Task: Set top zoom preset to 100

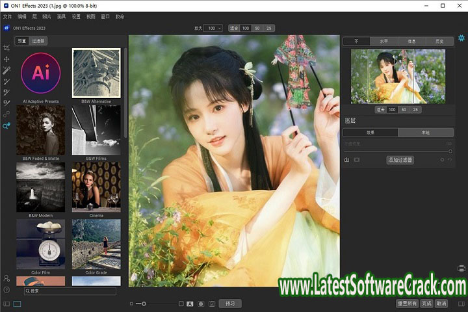Action: 246,28
